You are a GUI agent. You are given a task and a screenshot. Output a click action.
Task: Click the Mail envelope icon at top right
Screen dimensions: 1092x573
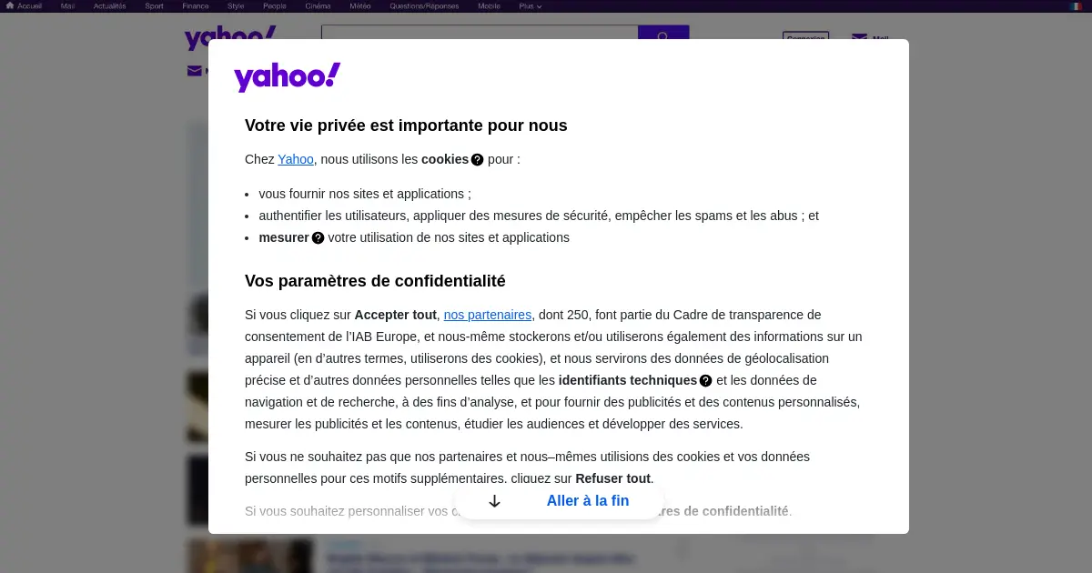(859, 38)
